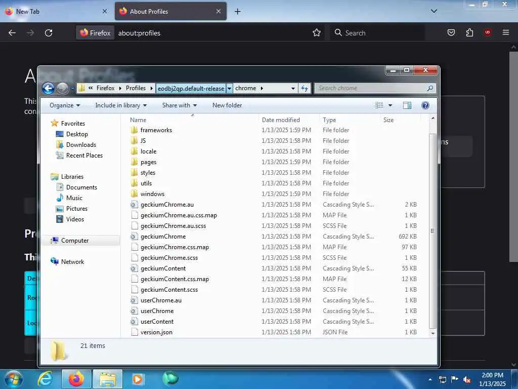Toggle the Explorer preview pane icon
This screenshot has height=389, width=518.
407,105
